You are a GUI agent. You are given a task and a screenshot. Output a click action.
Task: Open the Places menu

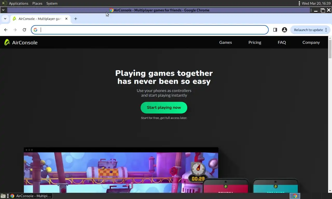pyautogui.click(x=37, y=3)
